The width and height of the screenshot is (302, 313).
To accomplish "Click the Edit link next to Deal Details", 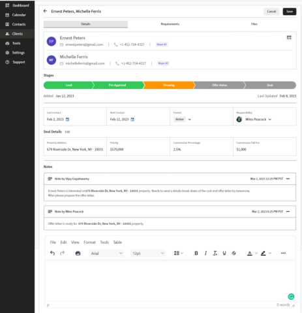I will coord(67,132).
